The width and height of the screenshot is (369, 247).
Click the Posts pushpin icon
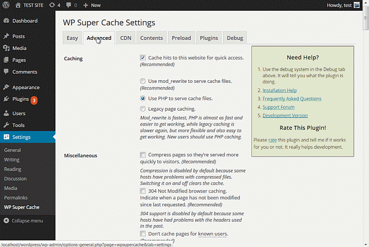click(x=6, y=36)
